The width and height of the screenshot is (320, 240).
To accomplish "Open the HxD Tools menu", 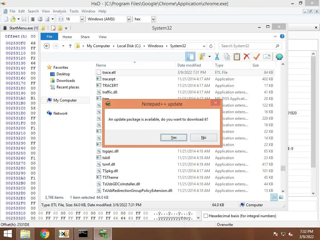I will coord(74,11).
